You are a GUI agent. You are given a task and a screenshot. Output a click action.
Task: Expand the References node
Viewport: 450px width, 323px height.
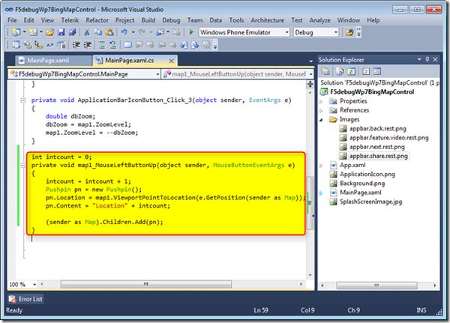tap(321, 110)
